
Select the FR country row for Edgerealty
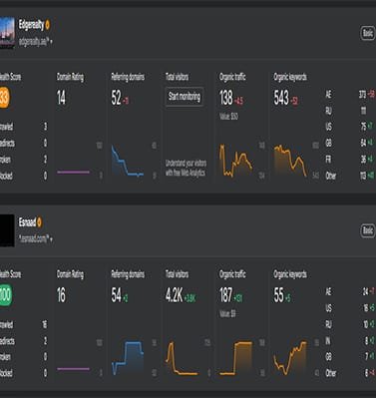click(x=350, y=160)
